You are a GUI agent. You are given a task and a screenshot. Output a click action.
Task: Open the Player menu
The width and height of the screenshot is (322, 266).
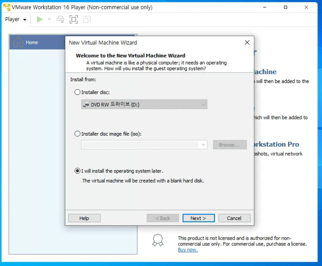point(16,20)
